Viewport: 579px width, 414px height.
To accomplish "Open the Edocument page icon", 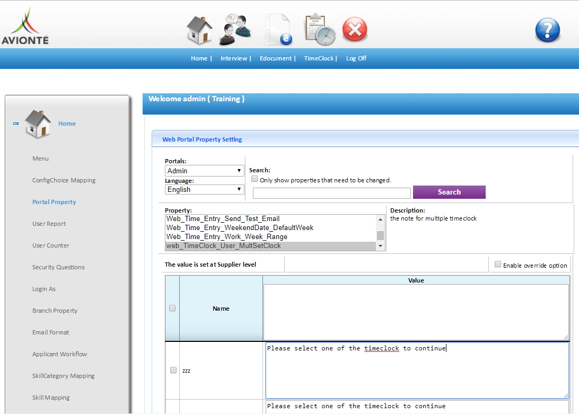I will [x=279, y=30].
